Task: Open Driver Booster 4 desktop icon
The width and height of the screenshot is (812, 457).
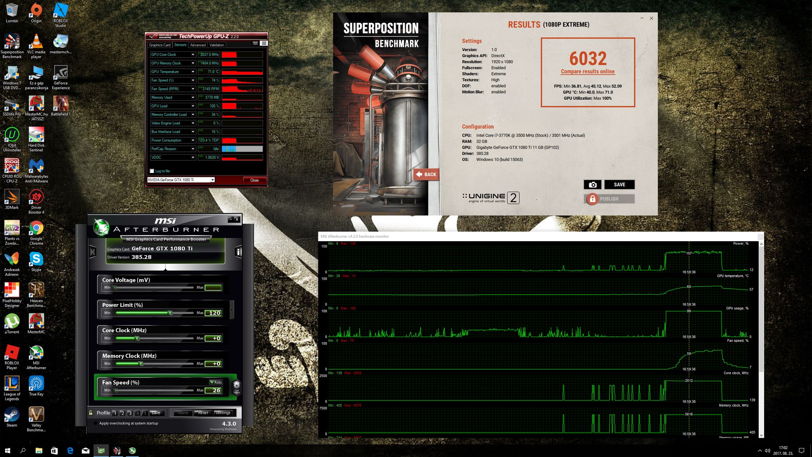Action: pos(36,202)
